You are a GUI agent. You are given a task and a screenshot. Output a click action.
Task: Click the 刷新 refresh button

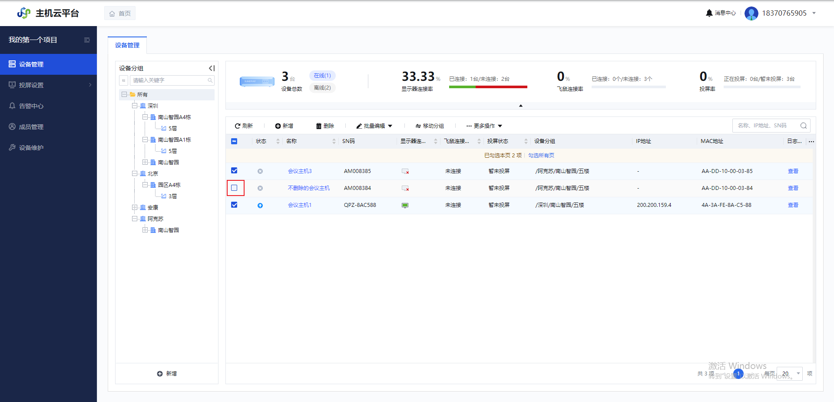[x=244, y=126]
